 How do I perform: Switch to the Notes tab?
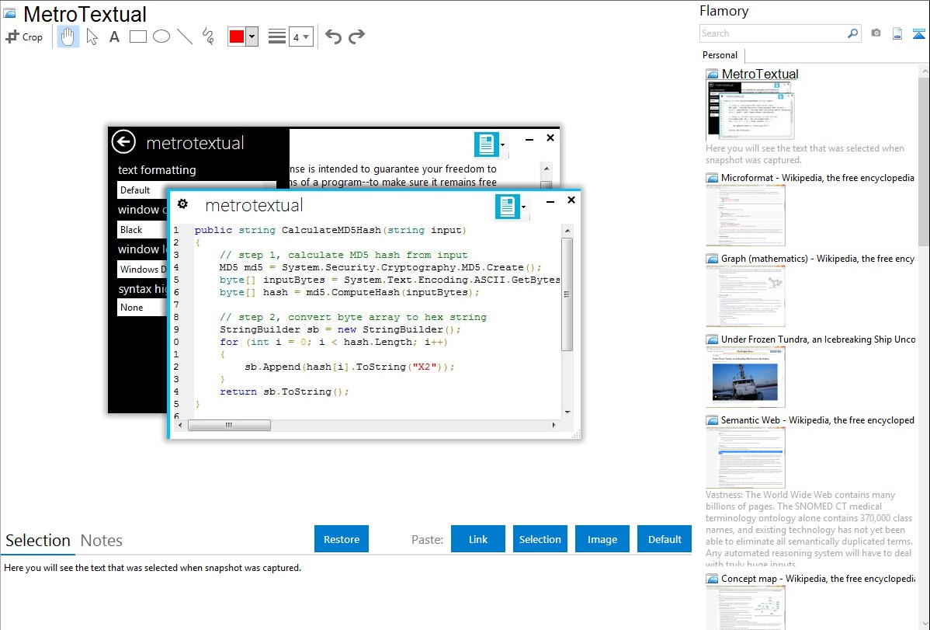pyautogui.click(x=102, y=541)
